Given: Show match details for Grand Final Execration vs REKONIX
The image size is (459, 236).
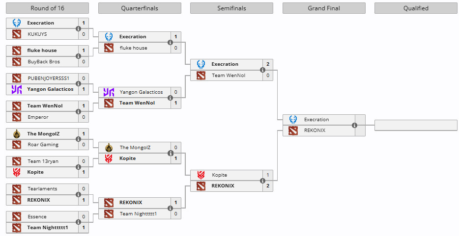Looking at the screenshot, I should click(354, 125).
